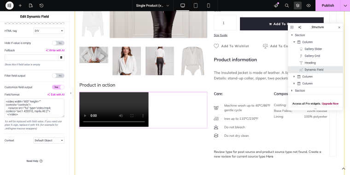Switch to tablet responsive view
Viewport: 350px width, 175px height.
pyautogui.click(x=196, y=6)
